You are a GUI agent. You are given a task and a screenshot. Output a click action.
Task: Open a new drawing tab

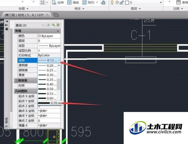56,15
